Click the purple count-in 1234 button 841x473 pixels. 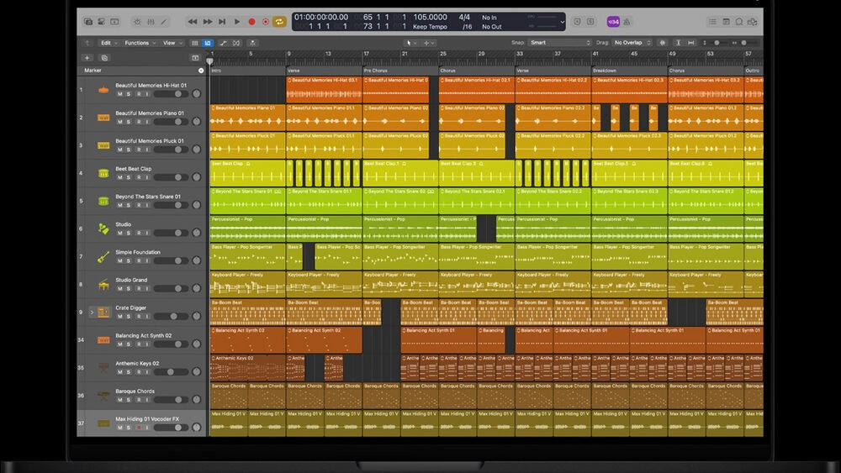tap(614, 21)
